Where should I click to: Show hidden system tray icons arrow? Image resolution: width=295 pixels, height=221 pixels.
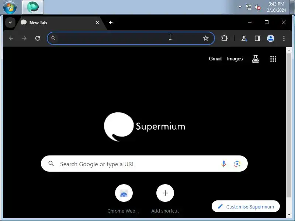pyautogui.click(x=240, y=7)
